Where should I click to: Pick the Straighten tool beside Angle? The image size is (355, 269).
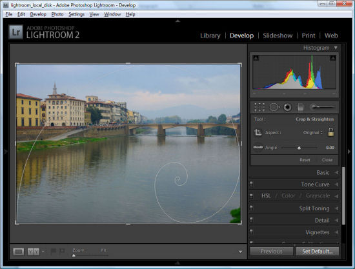(x=258, y=148)
